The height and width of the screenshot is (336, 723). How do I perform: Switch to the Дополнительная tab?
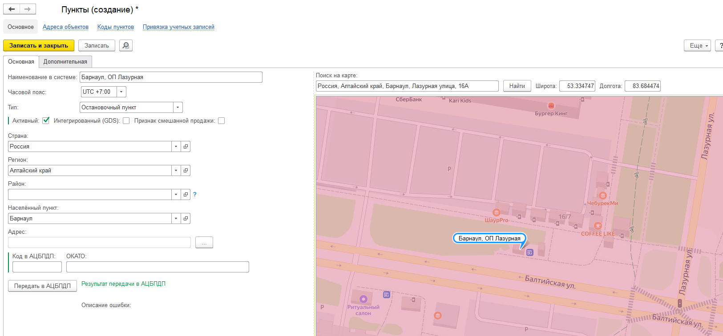click(x=65, y=62)
